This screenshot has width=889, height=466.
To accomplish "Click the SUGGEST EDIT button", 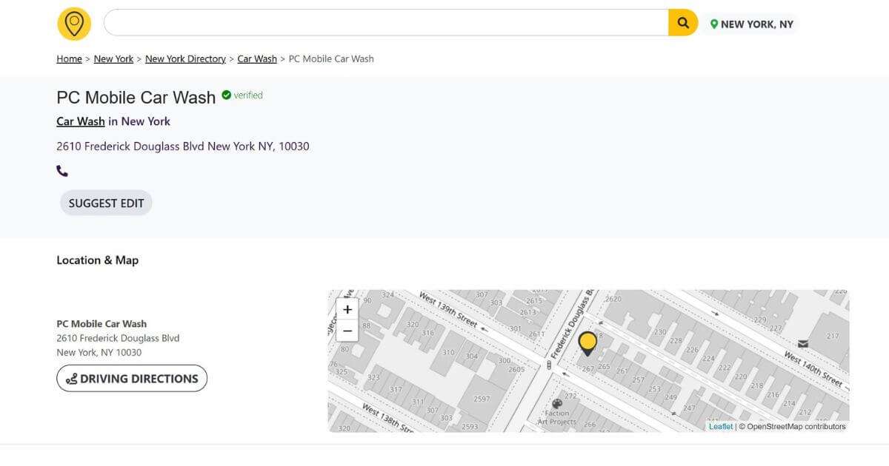I will click(105, 202).
